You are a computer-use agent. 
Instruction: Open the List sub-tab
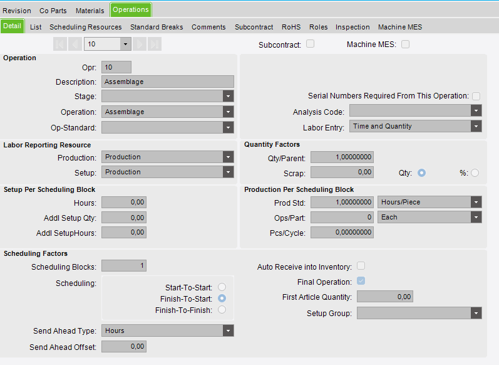tap(36, 27)
